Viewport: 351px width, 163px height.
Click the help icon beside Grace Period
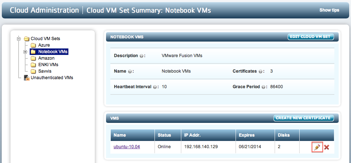263,87
